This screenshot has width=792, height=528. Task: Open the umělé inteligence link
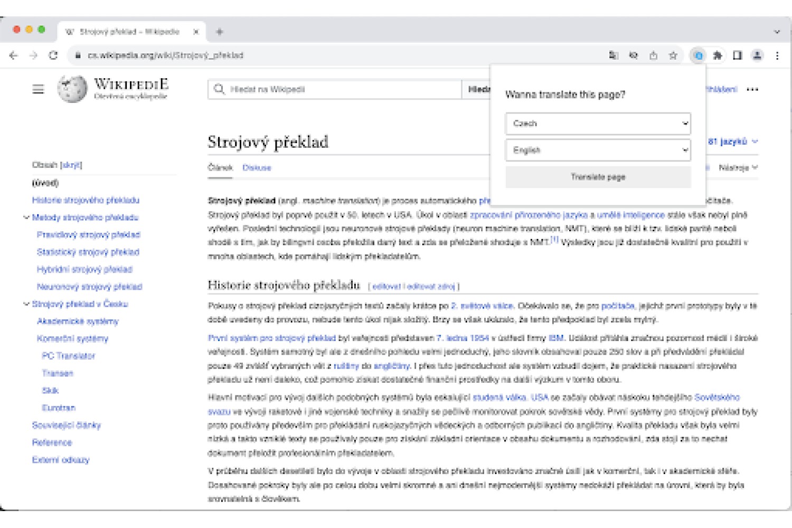coord(631,215)
